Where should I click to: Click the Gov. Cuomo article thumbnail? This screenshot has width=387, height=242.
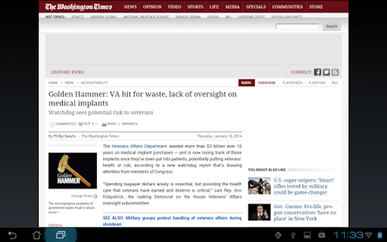[259, 212]
